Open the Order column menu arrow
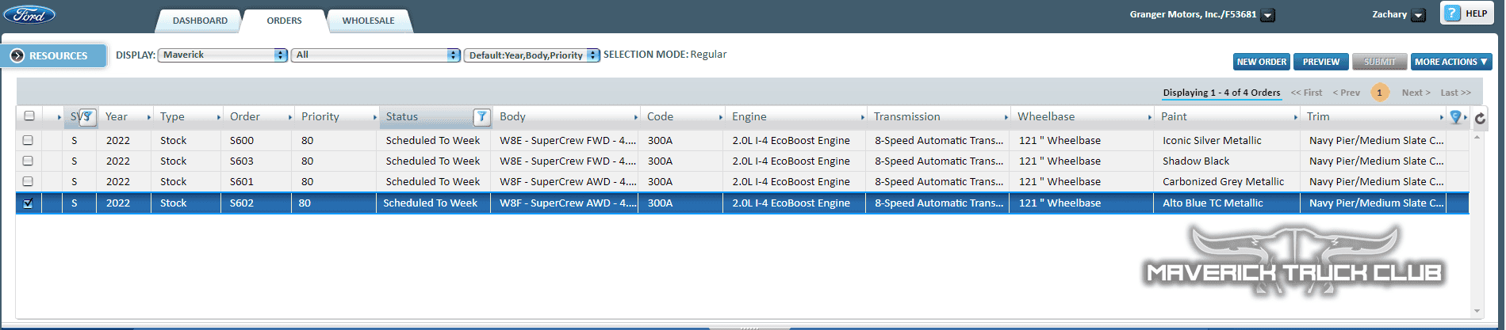 pyautogui.click(x=290, y=117)
